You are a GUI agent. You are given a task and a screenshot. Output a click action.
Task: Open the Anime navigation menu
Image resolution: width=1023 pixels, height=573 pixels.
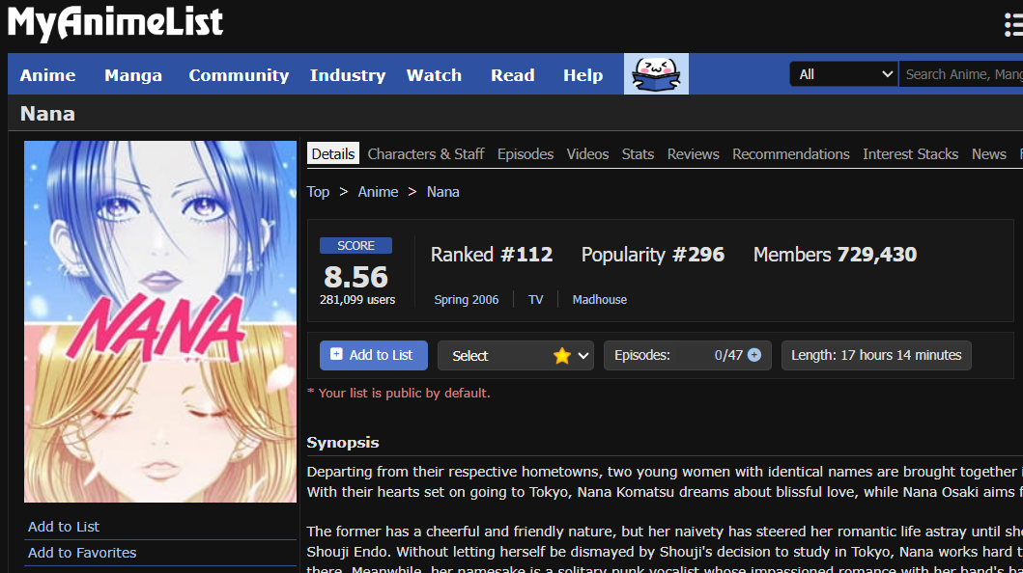tap(47, 75)
